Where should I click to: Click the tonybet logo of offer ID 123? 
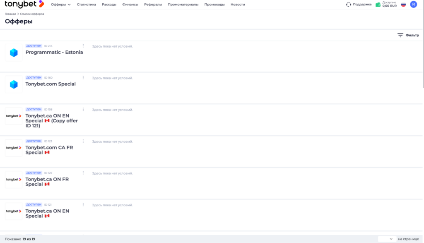14,148
